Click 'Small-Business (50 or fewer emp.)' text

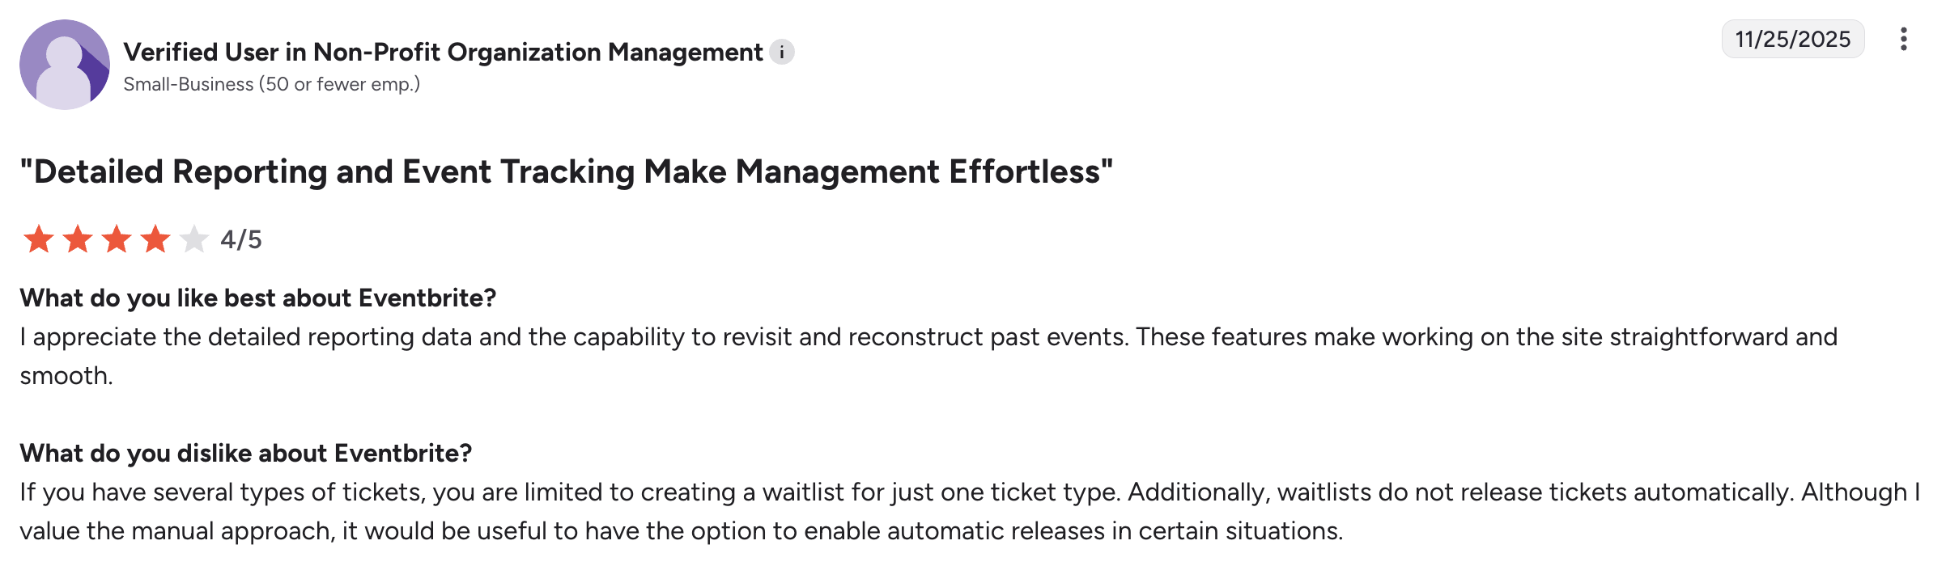[x=271, y=83]
